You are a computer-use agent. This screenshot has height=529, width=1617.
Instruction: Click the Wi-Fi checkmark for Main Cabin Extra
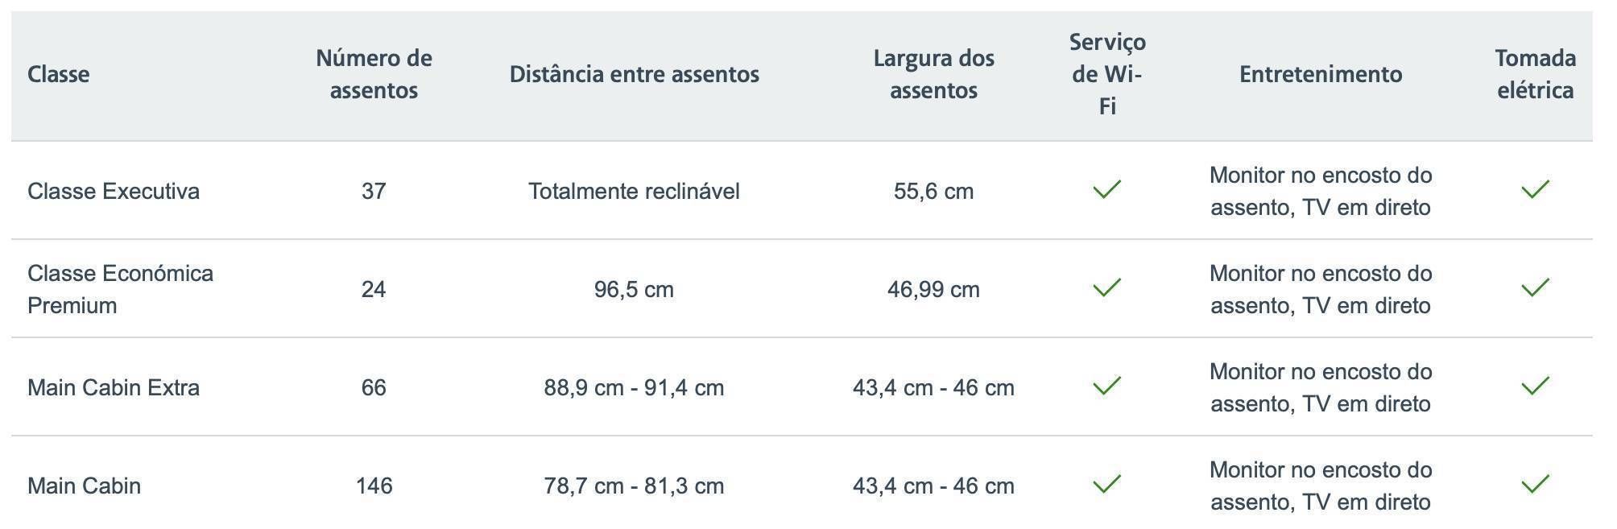tap(1107, 386)
